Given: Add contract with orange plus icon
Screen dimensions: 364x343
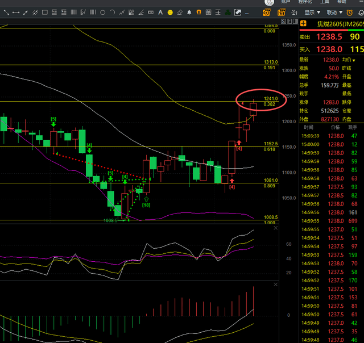Looking at the screenshot, I should click(x=304, y=24).
